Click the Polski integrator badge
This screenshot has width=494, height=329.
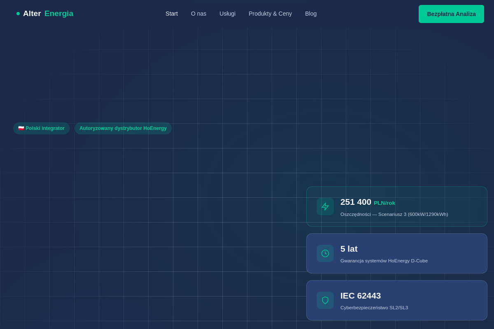(x=41, y=128)
